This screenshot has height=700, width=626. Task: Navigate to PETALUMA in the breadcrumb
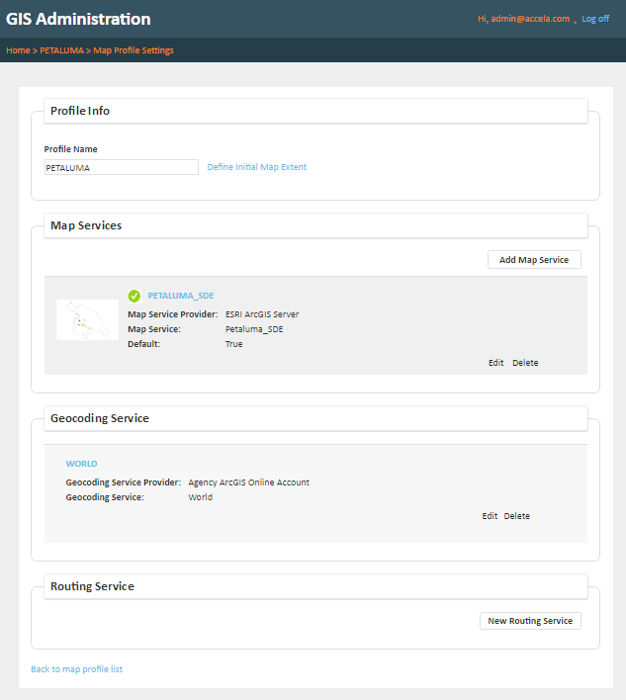61,50
